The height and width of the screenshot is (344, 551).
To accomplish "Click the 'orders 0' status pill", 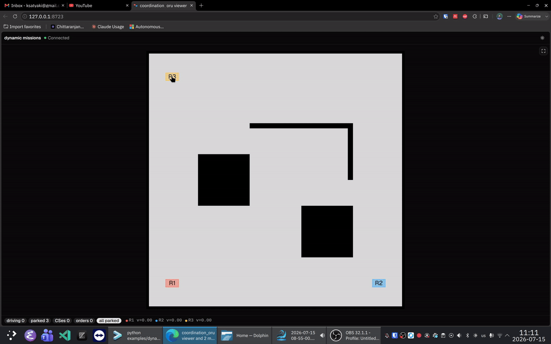I will (x=84, y=321).
